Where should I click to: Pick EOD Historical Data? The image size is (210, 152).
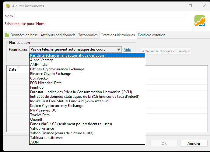(x=87, y=83)
